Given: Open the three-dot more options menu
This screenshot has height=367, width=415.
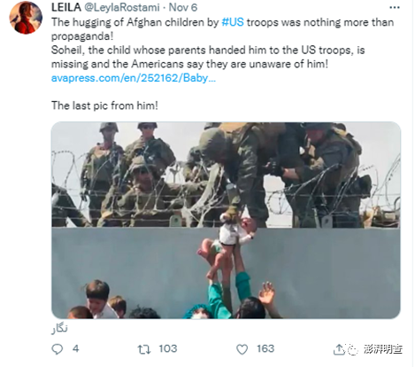Looking at the screenshot, I should [395, 8].
